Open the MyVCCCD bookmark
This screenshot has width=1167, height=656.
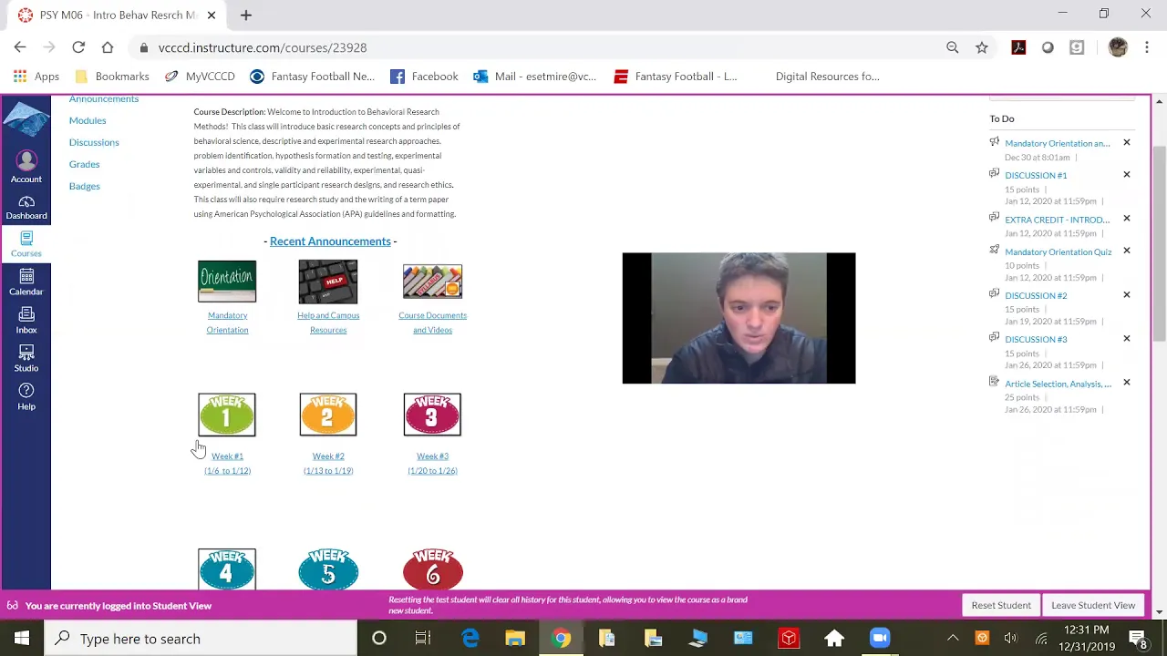(x=200, y=77)
